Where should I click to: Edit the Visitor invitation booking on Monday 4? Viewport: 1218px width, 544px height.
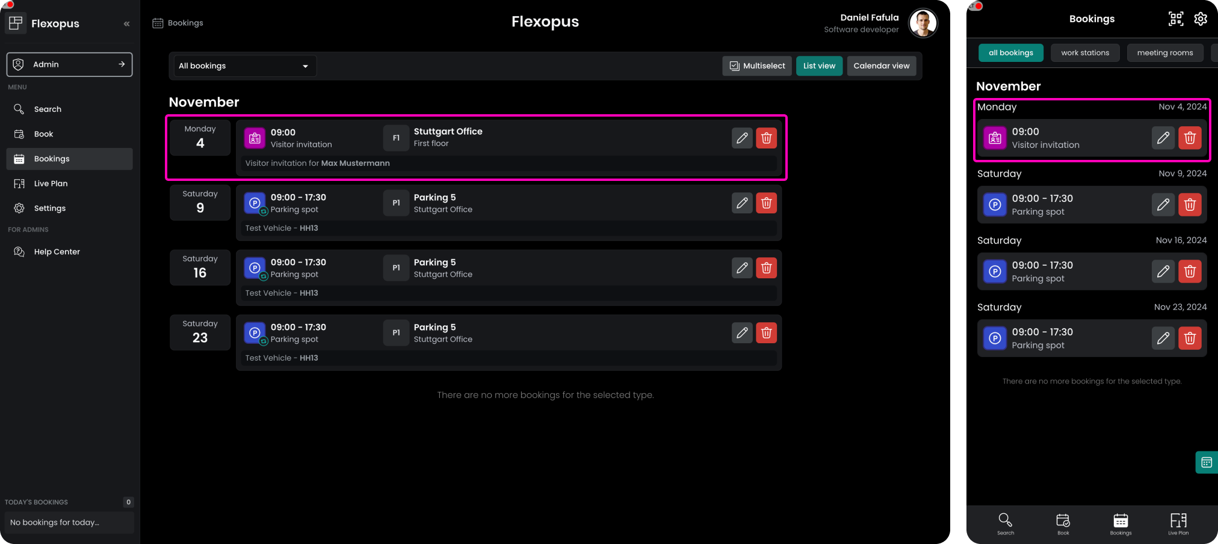742,138
